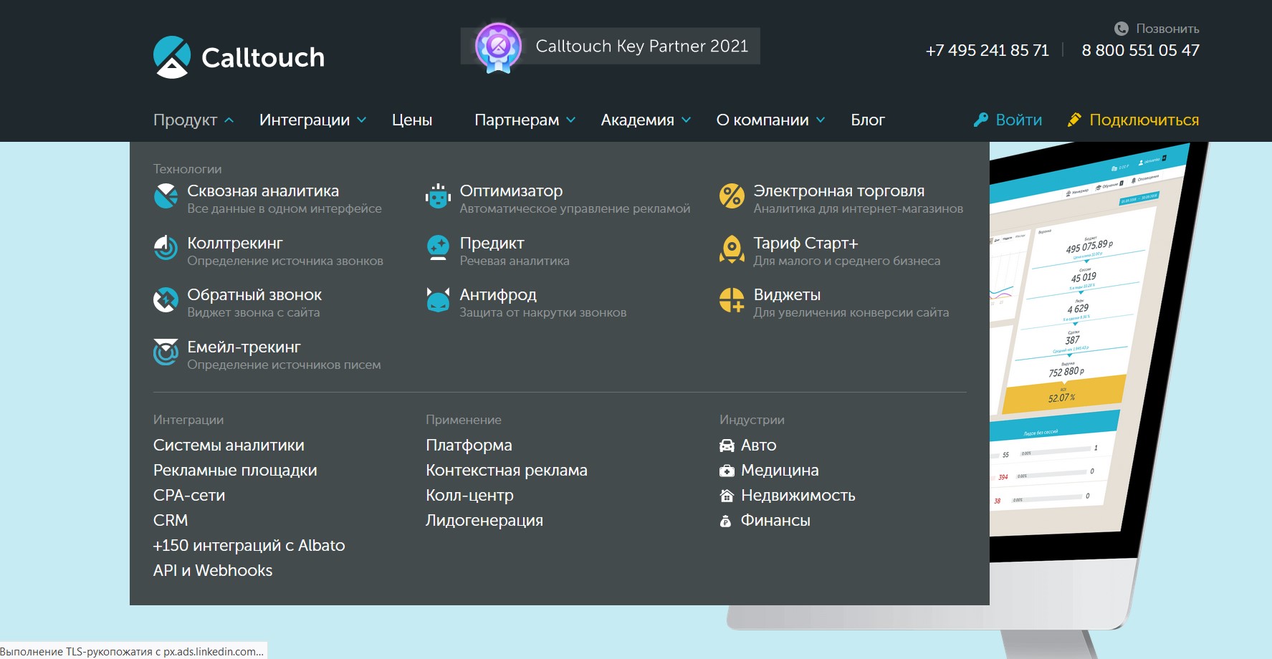Select the Электронная торговля percent icon
The width and height of the screenshot is (1272, 659).
[x=732, y=196]
